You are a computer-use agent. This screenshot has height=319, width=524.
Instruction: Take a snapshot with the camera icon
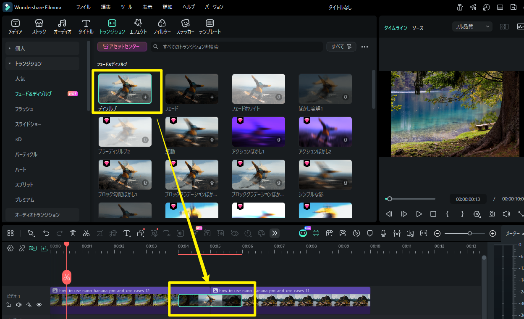(x=492, y=214)
